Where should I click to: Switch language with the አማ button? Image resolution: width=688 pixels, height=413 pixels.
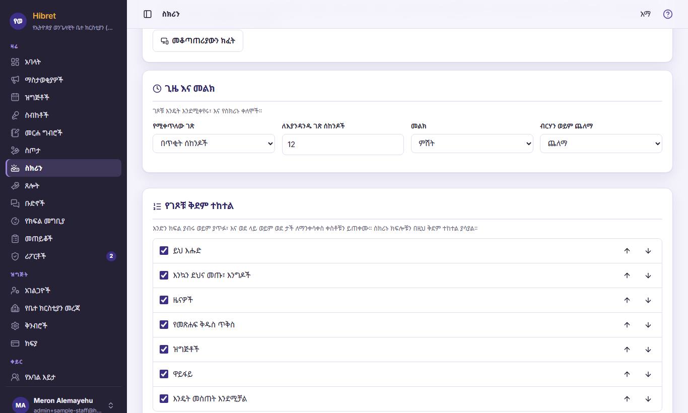[645, 14]
